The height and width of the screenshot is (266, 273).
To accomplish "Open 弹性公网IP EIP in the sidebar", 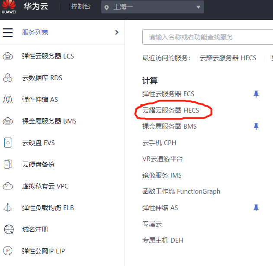I will pyautogui.click(x=43, y=251).
